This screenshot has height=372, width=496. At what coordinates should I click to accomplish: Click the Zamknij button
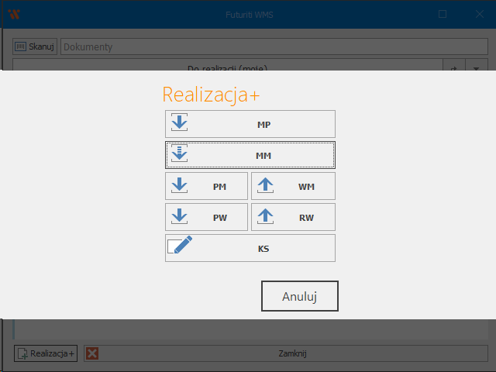(x=293, y=353)
